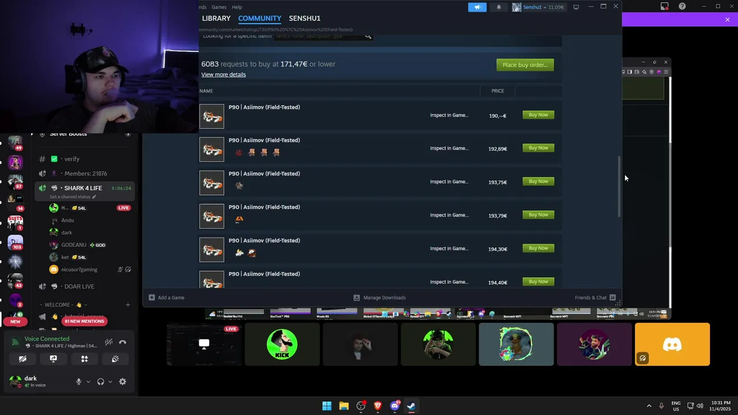Switch Steam to Big Picture mode icon

(x=576, y=7)
